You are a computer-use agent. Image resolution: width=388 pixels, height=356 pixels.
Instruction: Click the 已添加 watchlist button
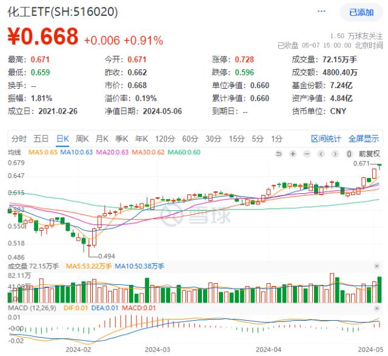pyautogui.click(x=361, y=12)
